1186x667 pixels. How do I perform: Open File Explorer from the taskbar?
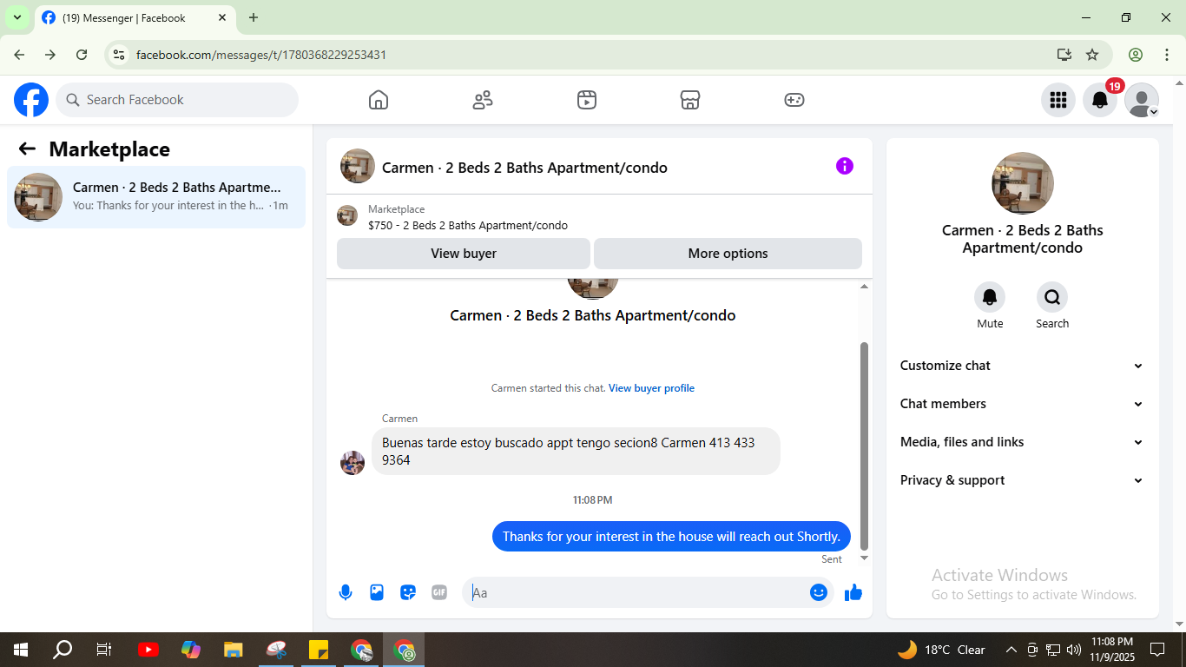[x=233, y=650]
